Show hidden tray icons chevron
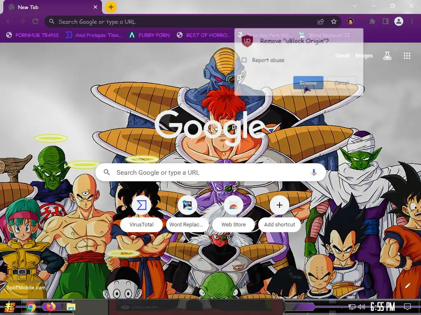Viewport: 421px width, 315px height. click(342, 307)
